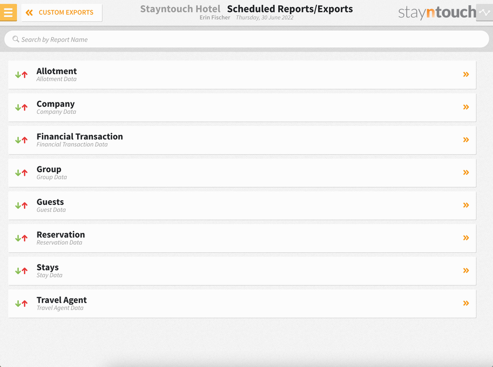The height and width of the screenshot is (367, 493).
Task: Expand the Stays row chevron
Action: pos(466,270)
